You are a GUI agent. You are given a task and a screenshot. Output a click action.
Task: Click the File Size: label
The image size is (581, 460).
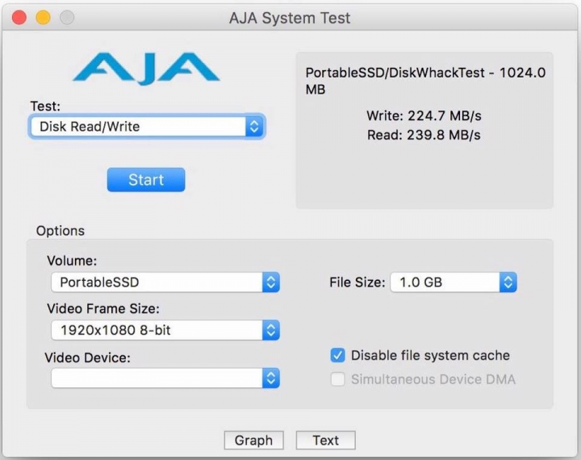pos(357,282)
